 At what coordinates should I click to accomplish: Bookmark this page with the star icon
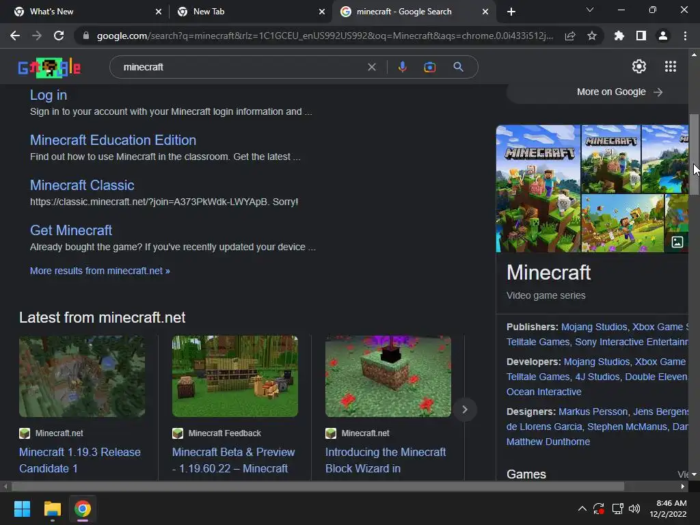tap(592, 36)
